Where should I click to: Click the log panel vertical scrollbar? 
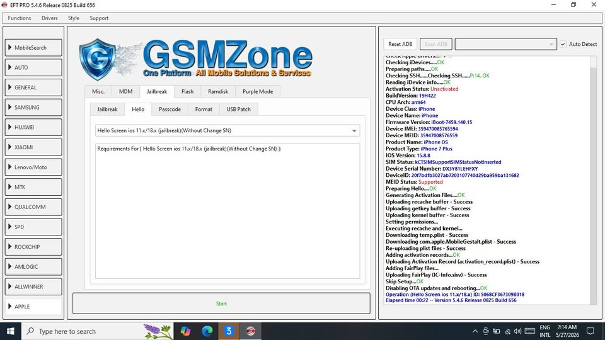(x=594, y=180)
